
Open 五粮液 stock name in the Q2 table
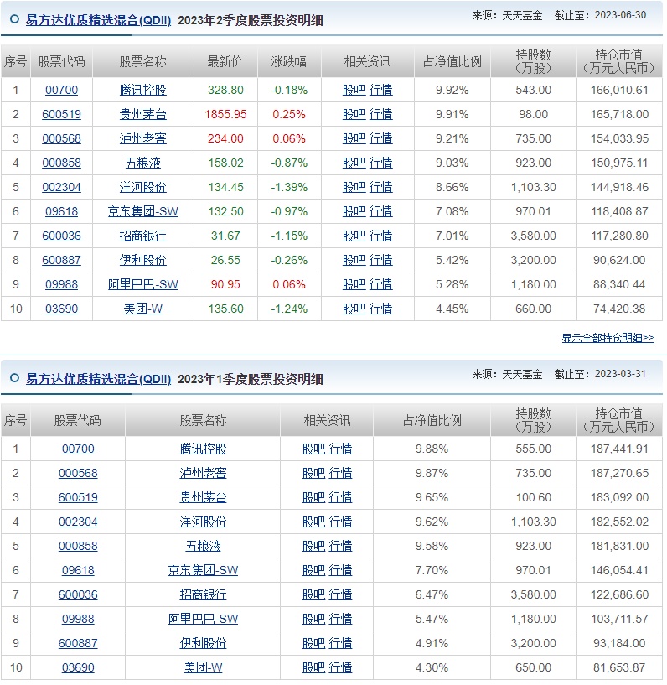point(143,163)
